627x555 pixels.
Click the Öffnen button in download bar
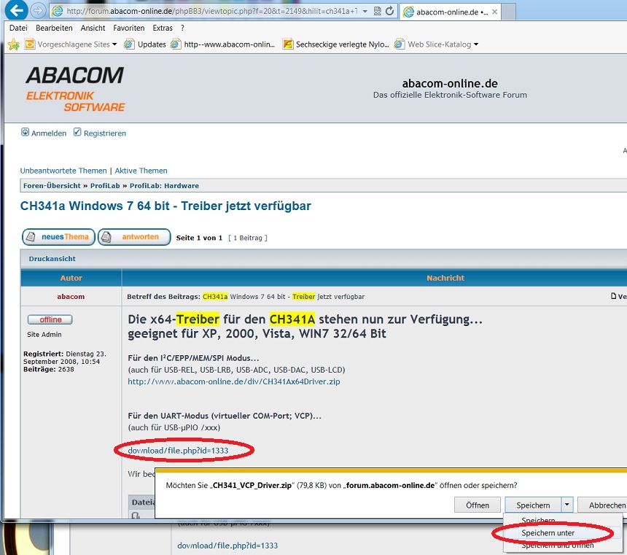[478, 505]
